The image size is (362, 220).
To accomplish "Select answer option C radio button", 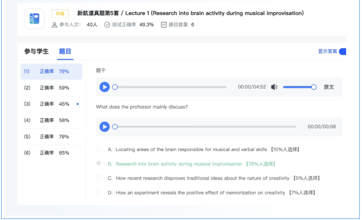I will click(99, 178).
